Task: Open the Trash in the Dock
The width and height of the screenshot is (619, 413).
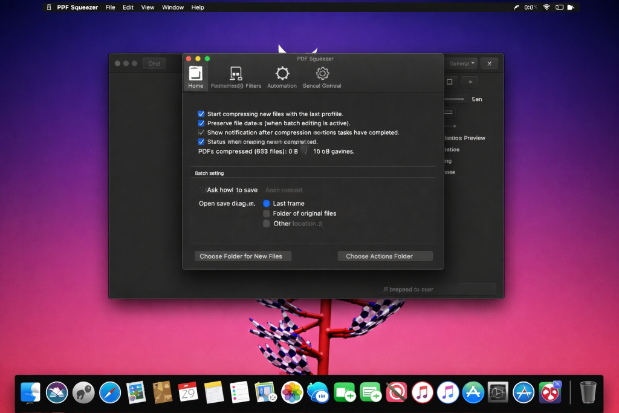Action: pos(588,392)
